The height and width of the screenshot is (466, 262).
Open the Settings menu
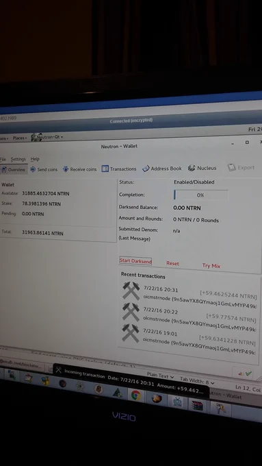coord(18,159)
